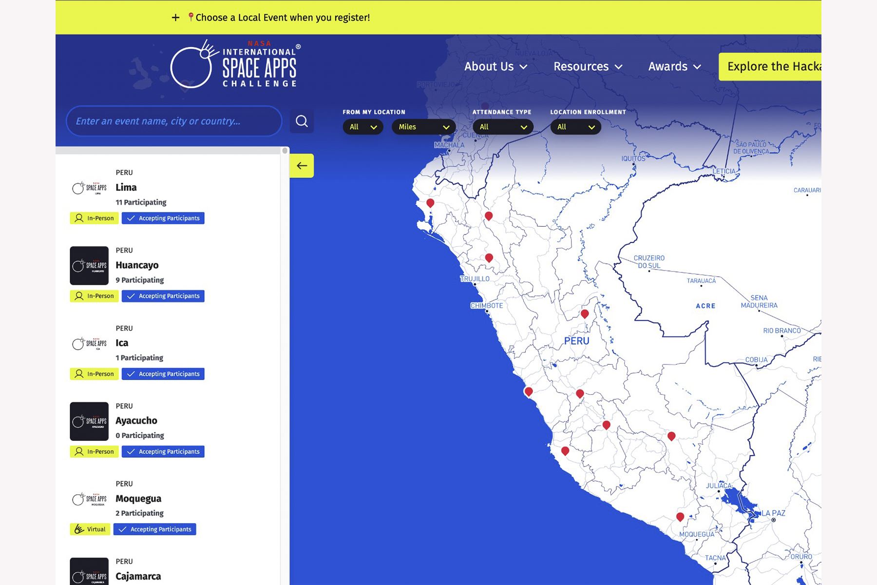Click the event list scrollbar thumb
Image resolution: width=877 pixels, height=585 pixels.
tap(285, 151)
